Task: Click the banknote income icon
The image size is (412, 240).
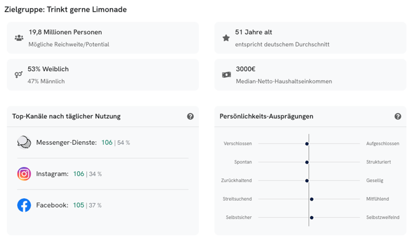Action: pyautogui.click(x=227, y=75)
